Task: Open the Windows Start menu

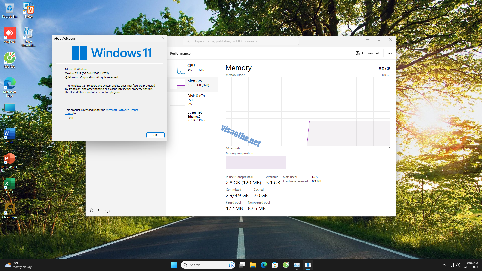Action: (174, 265)
